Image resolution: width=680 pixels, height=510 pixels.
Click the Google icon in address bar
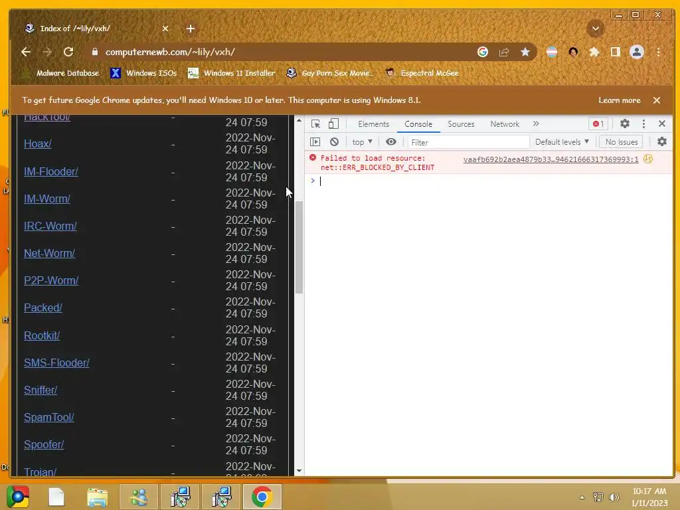point(483,52)
